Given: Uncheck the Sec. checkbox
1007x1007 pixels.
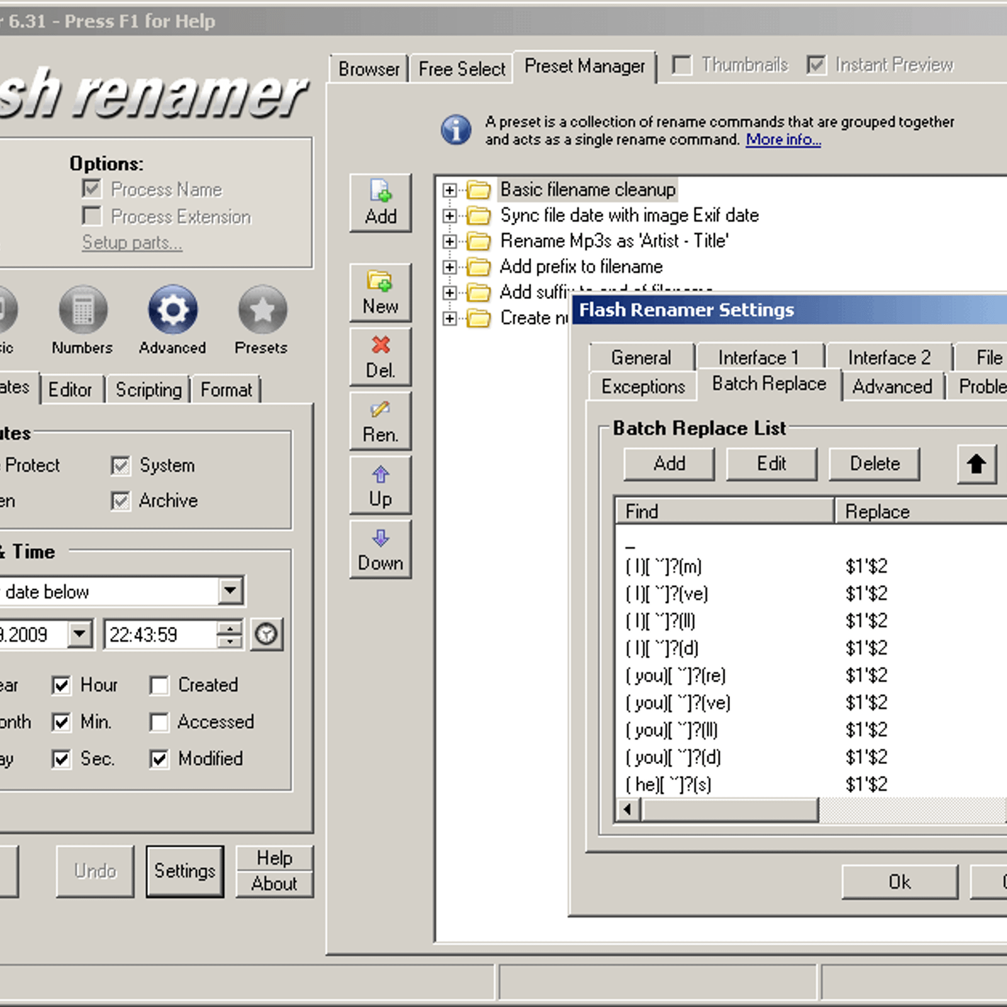Looking at the screenshot, I should [61, 758].
